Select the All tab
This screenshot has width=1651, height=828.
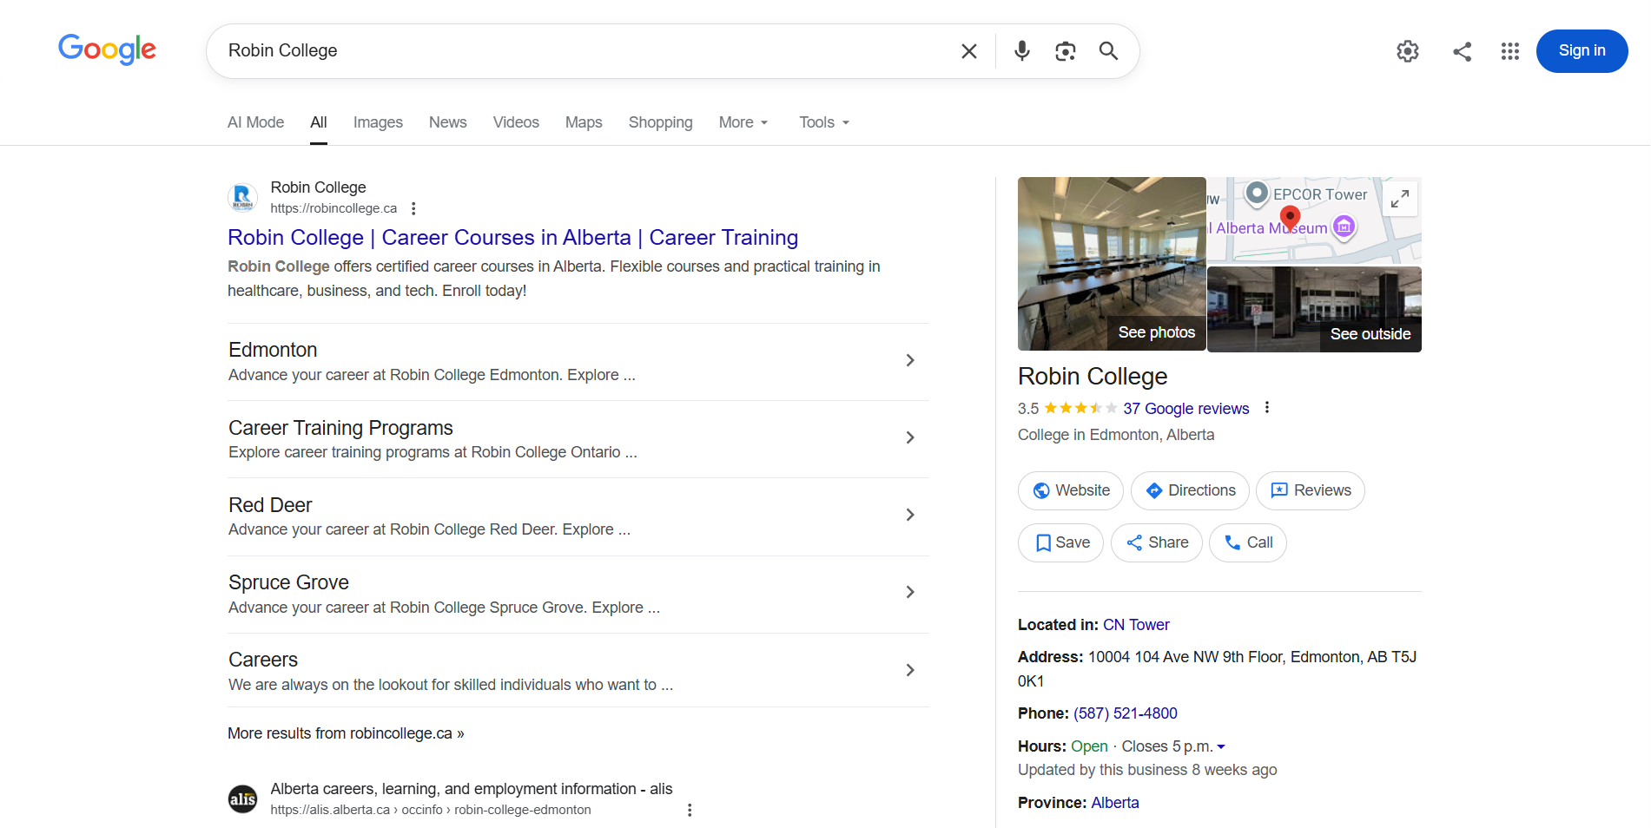(x=319, y=122)
